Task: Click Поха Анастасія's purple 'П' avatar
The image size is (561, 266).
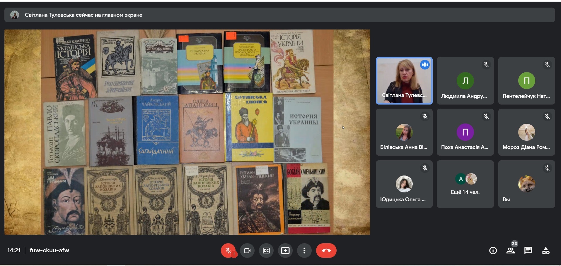Action: pyautogui.click(x=465, y=132)
